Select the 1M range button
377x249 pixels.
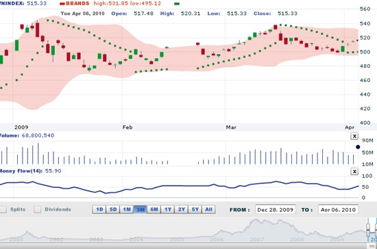pyautogui.click(x=127, y=209)
